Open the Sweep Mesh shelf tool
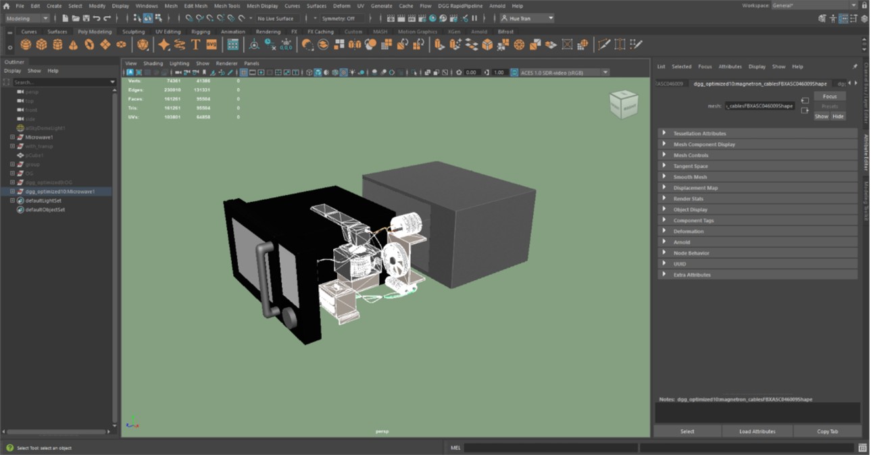 tap(180, 45)
